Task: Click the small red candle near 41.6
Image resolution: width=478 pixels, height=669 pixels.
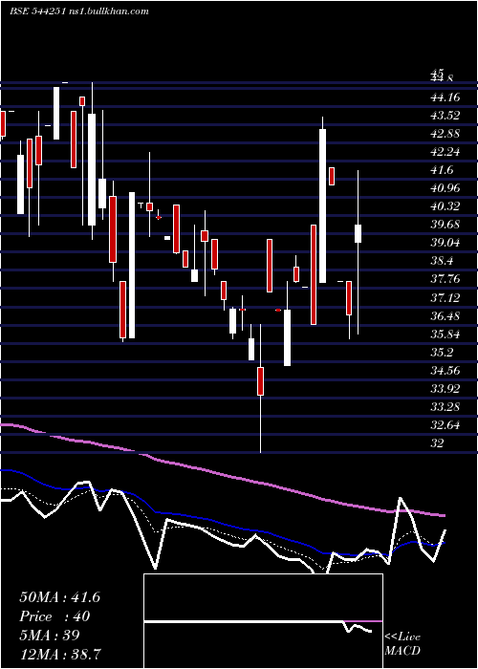Action: coord(332,176)
